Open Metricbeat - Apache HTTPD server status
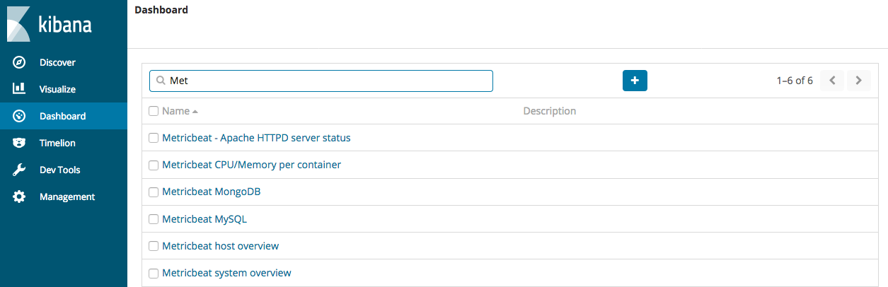The width and height of the screenshot is (888, 287). click(256, 138)
